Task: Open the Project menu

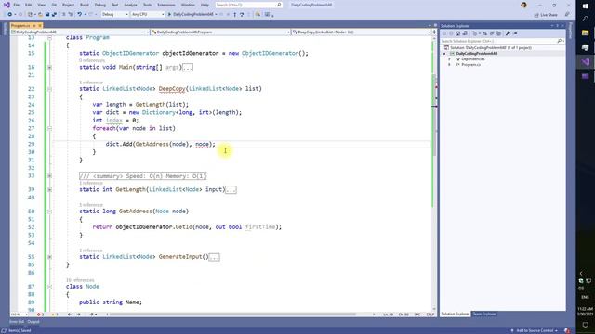Action: coord(68,5)
